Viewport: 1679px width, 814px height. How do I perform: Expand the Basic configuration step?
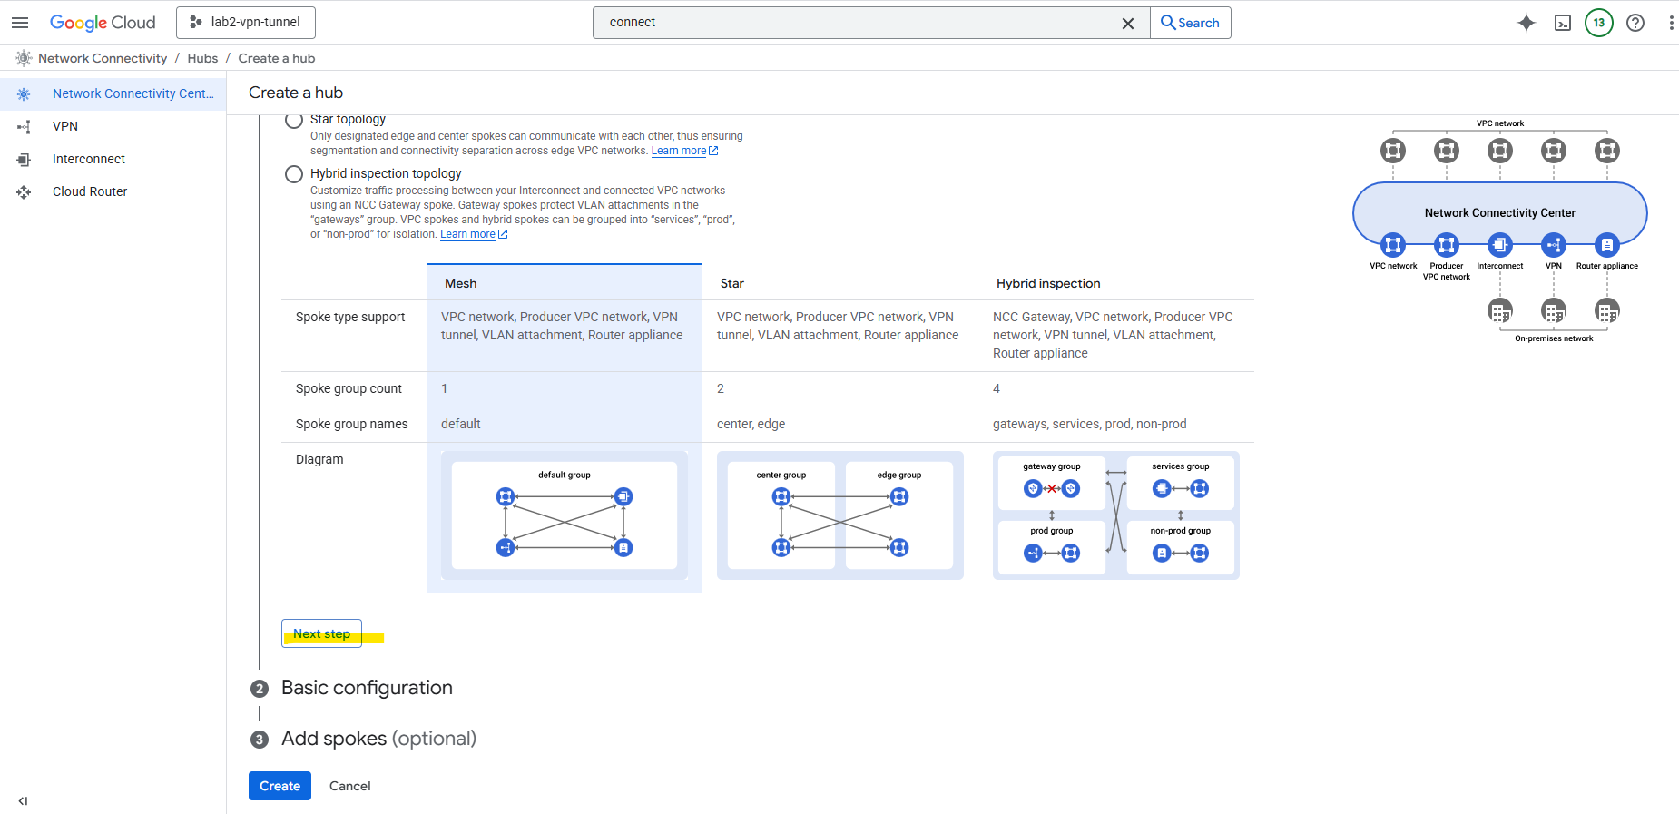(x=367, y=688)
